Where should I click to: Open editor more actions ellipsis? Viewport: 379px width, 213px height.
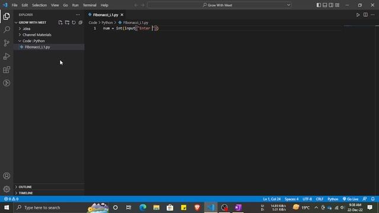click(372, 15)
